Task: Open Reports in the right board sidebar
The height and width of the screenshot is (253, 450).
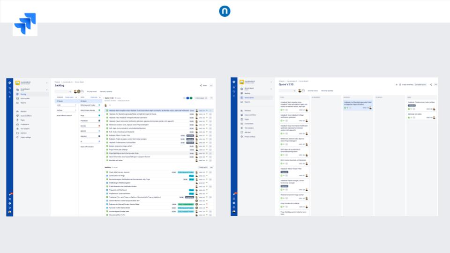Action: click(246, 101)
